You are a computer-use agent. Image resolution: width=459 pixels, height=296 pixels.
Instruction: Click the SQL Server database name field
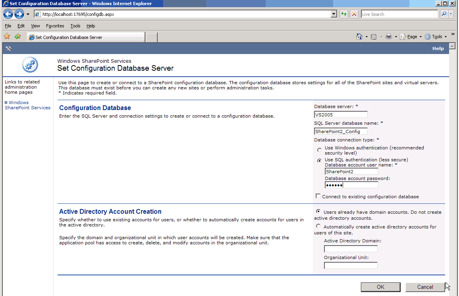tap(341, 131)
